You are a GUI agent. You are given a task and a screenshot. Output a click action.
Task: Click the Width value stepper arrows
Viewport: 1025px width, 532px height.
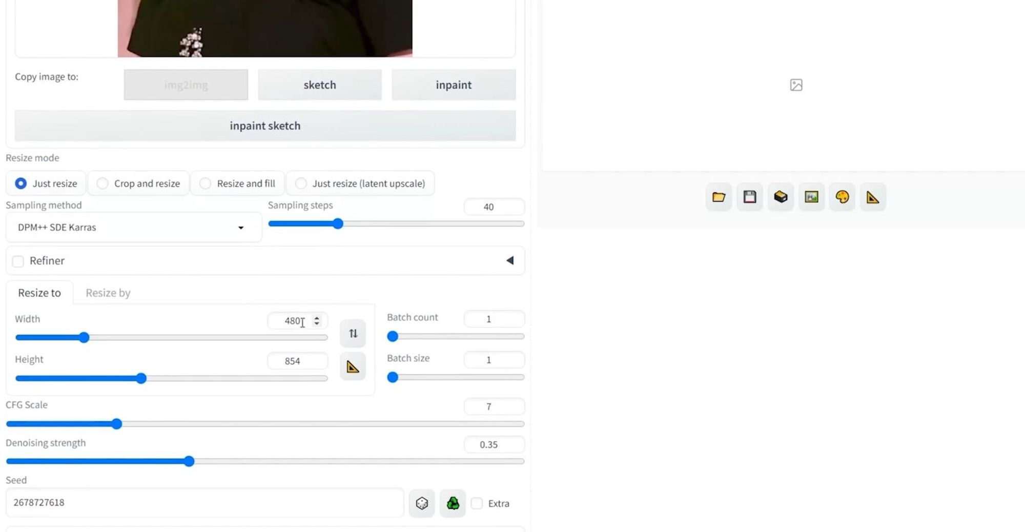[x=317, y=321]
